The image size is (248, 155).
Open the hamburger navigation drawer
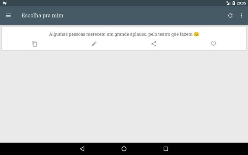(8, 15)
